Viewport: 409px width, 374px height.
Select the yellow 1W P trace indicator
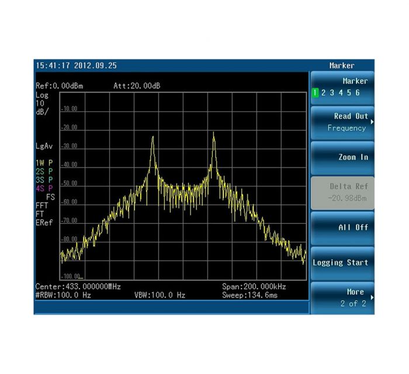click(x=44, y=162)
